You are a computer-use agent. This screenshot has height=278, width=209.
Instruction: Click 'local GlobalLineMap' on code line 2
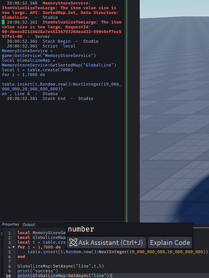click(42, 237)
